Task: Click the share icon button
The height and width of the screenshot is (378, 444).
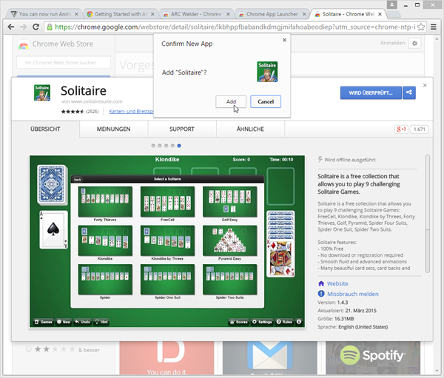Action: 409,92
